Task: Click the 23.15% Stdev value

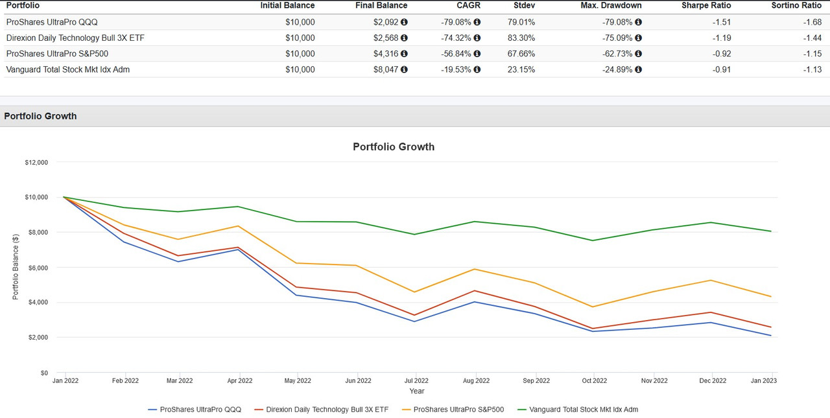Action: coord(521,69)
